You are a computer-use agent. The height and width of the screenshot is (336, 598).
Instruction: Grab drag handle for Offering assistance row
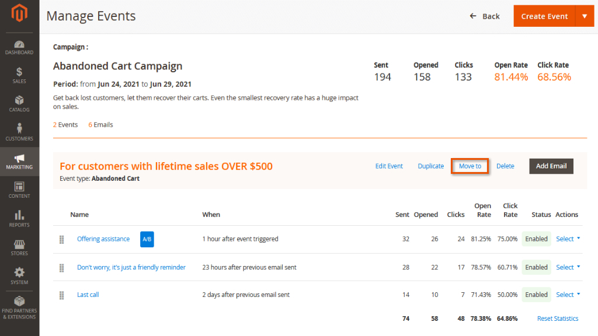[61, 239]
